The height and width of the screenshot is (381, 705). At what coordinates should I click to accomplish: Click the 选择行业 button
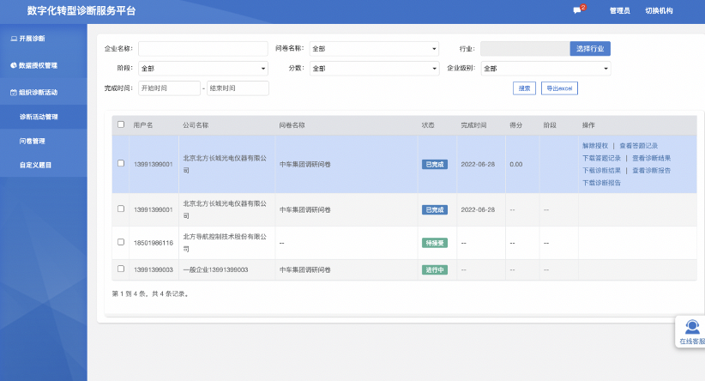pyautogui.click(x=590, y=49)
